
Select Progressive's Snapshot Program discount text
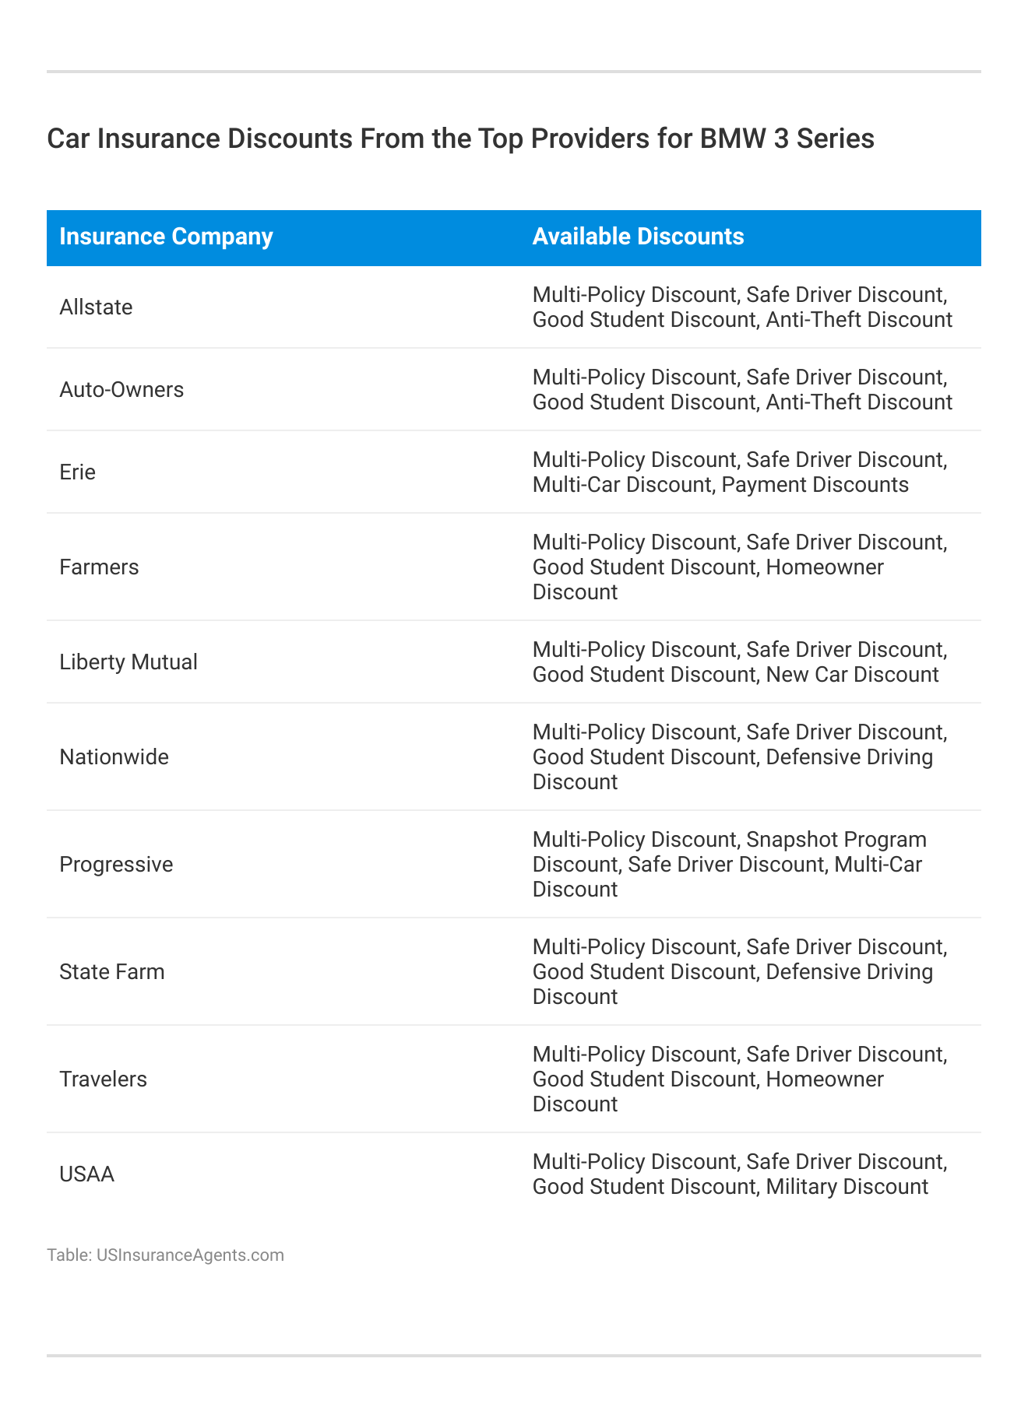836,841
